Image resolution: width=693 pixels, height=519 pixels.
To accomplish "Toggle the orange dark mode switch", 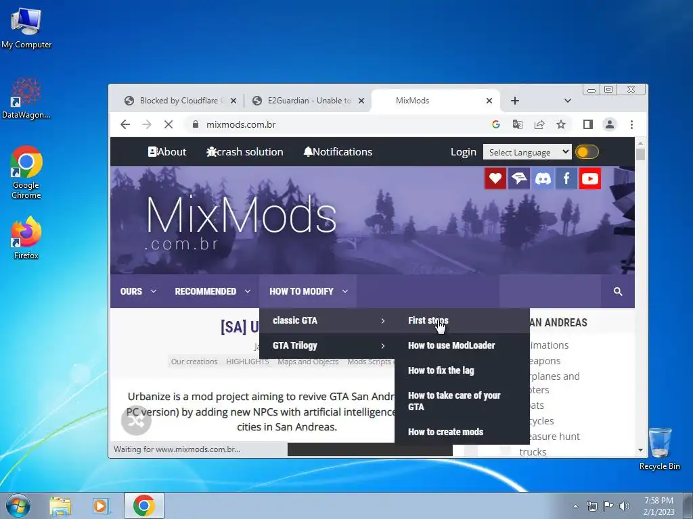I will point(587,152).
